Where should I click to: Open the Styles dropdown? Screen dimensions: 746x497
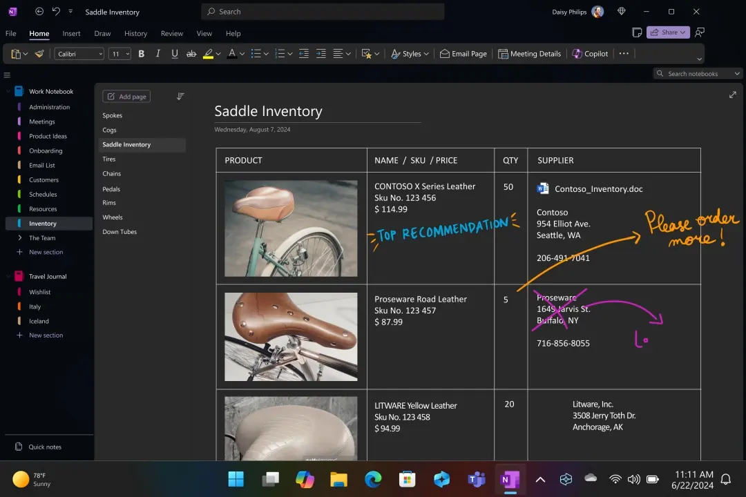pyautogui.click(x=410, y=54)
